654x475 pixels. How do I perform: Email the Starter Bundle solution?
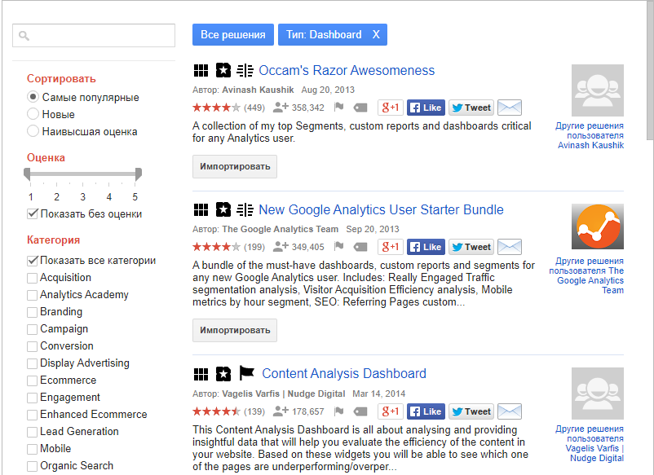[x=510, y=247]
